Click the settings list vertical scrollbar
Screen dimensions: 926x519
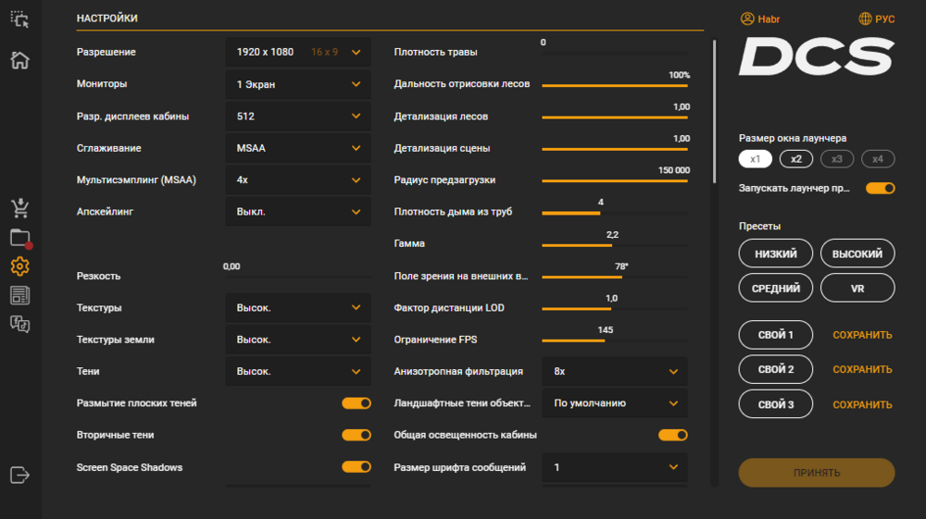point(714,111)
